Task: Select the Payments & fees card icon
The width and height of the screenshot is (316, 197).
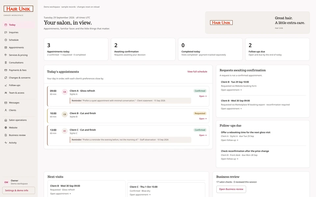Action: click(x=6, y=70)
